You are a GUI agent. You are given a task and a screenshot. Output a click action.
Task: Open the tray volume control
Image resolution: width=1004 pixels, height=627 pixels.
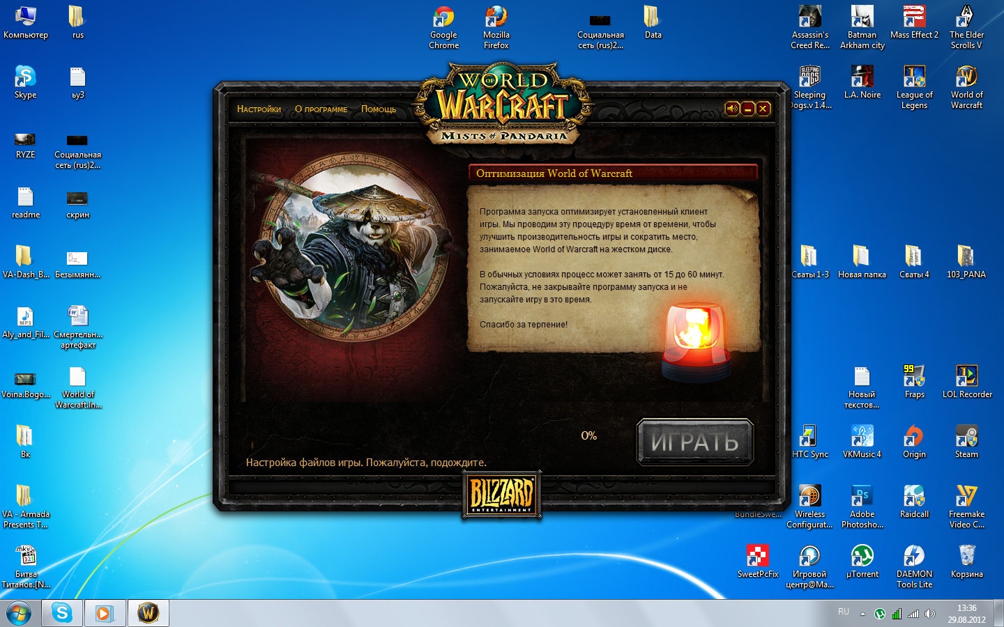coord(929,614)
